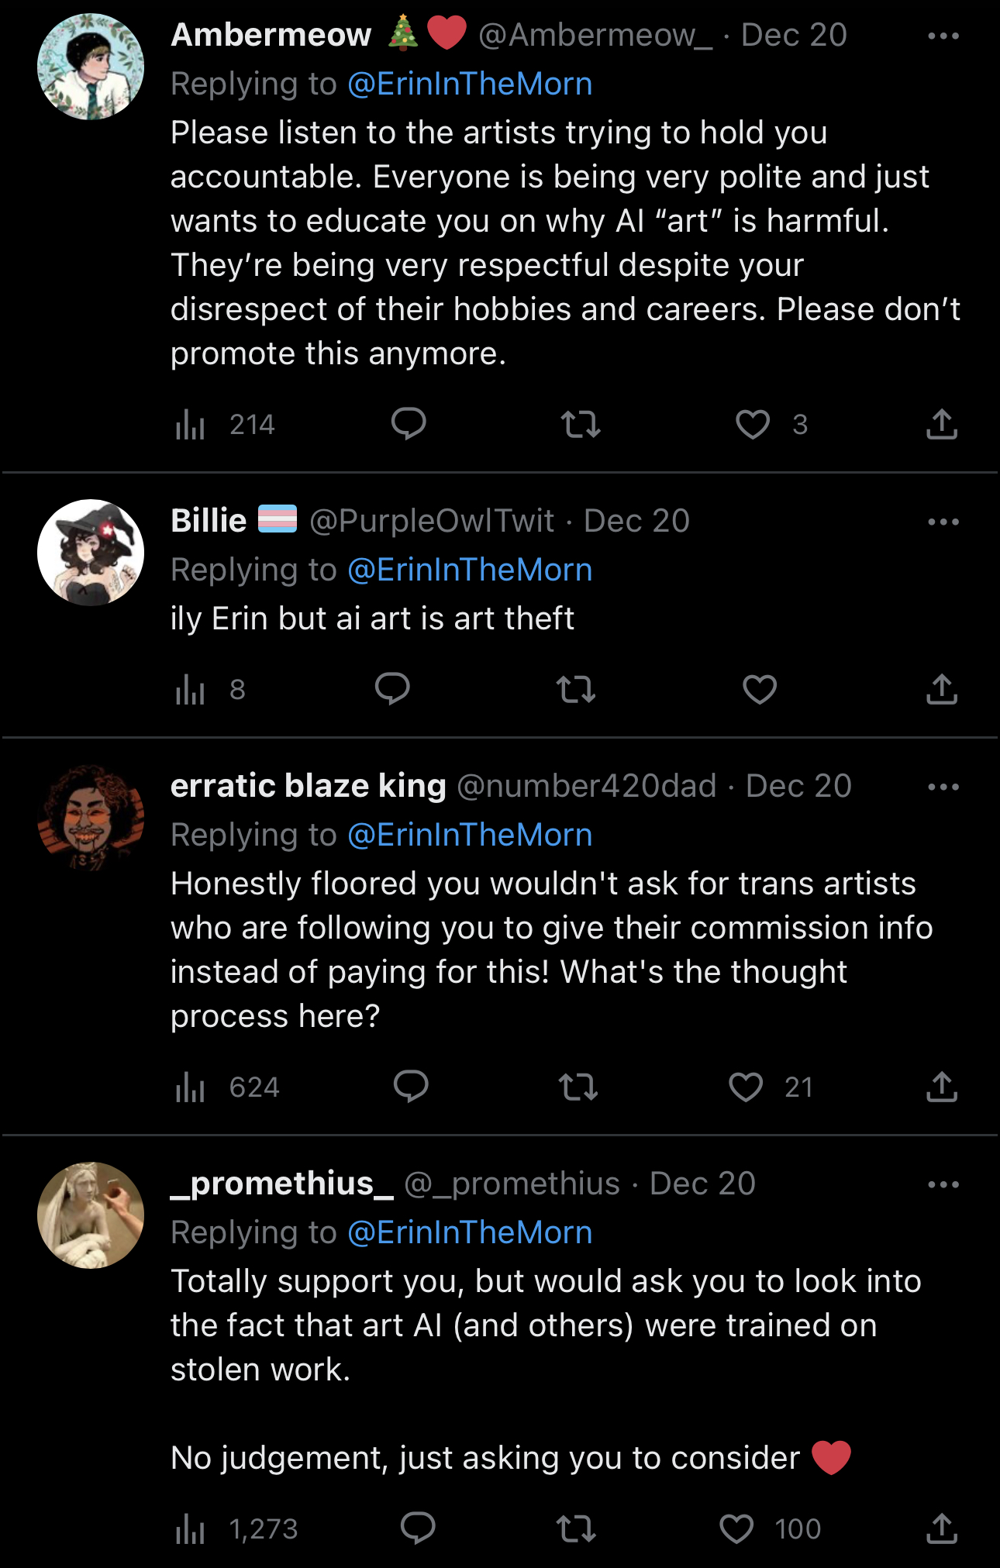Open more options on Billie's tweet
This screenshot has height=1568, width=1000.
(x=943, y=522)
